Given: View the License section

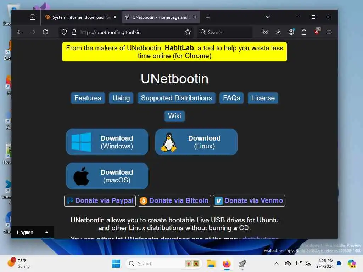Looking at the screenshot, I should pos(263,98).
